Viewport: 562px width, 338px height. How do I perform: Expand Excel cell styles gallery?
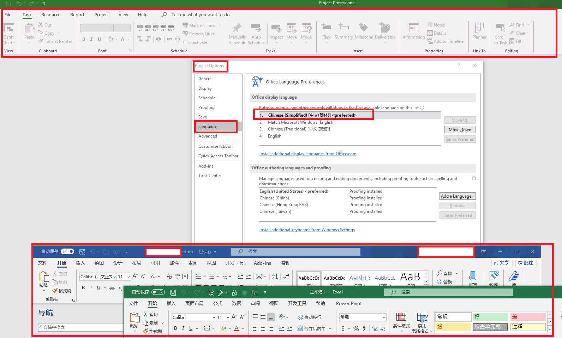click(x=550, y=329)
